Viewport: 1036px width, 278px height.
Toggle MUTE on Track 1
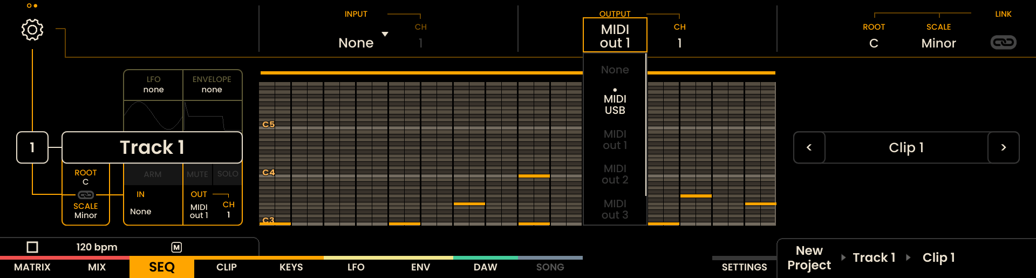pyautogui.click(x=197, y=174)
